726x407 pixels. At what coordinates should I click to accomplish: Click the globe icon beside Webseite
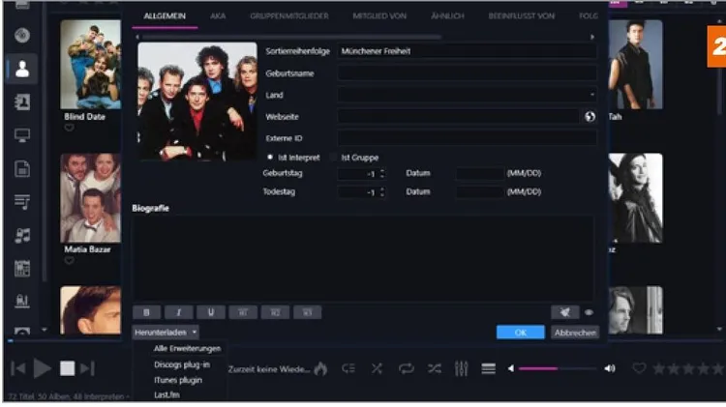(x=590, y=117)
